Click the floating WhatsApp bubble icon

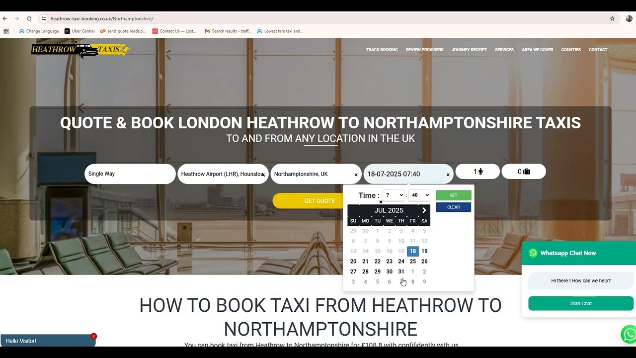pos(629,334)
